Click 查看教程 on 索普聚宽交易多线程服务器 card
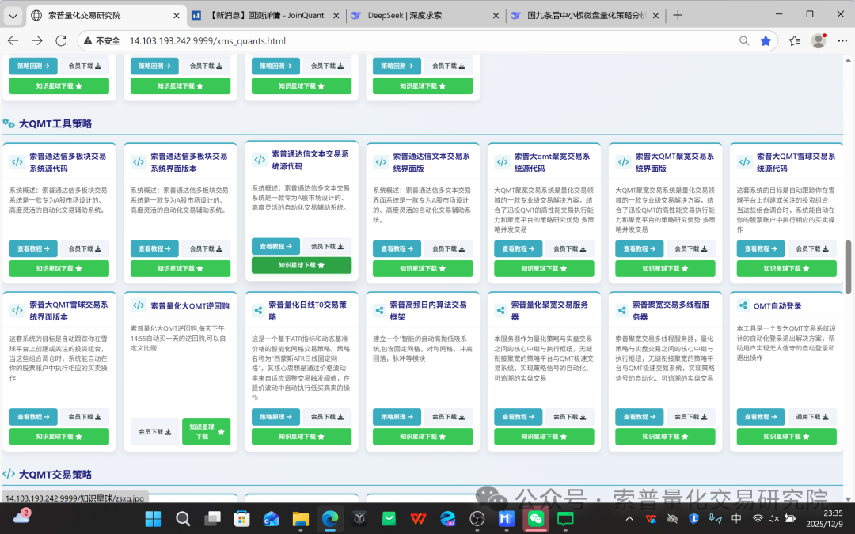This screenshot has height=534, width=855. click(x=639, y=417)
